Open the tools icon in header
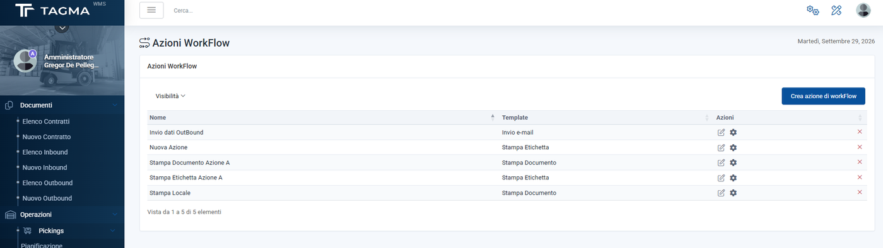 tap(837, 10)
